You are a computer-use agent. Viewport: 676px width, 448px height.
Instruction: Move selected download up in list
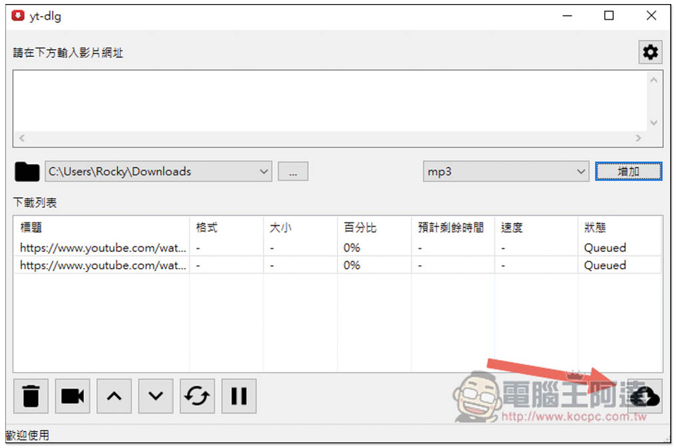[114, 396]
